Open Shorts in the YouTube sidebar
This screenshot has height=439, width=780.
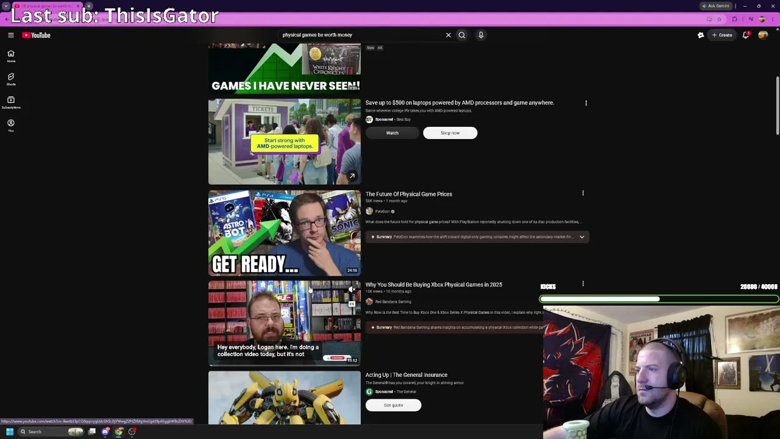11,79
